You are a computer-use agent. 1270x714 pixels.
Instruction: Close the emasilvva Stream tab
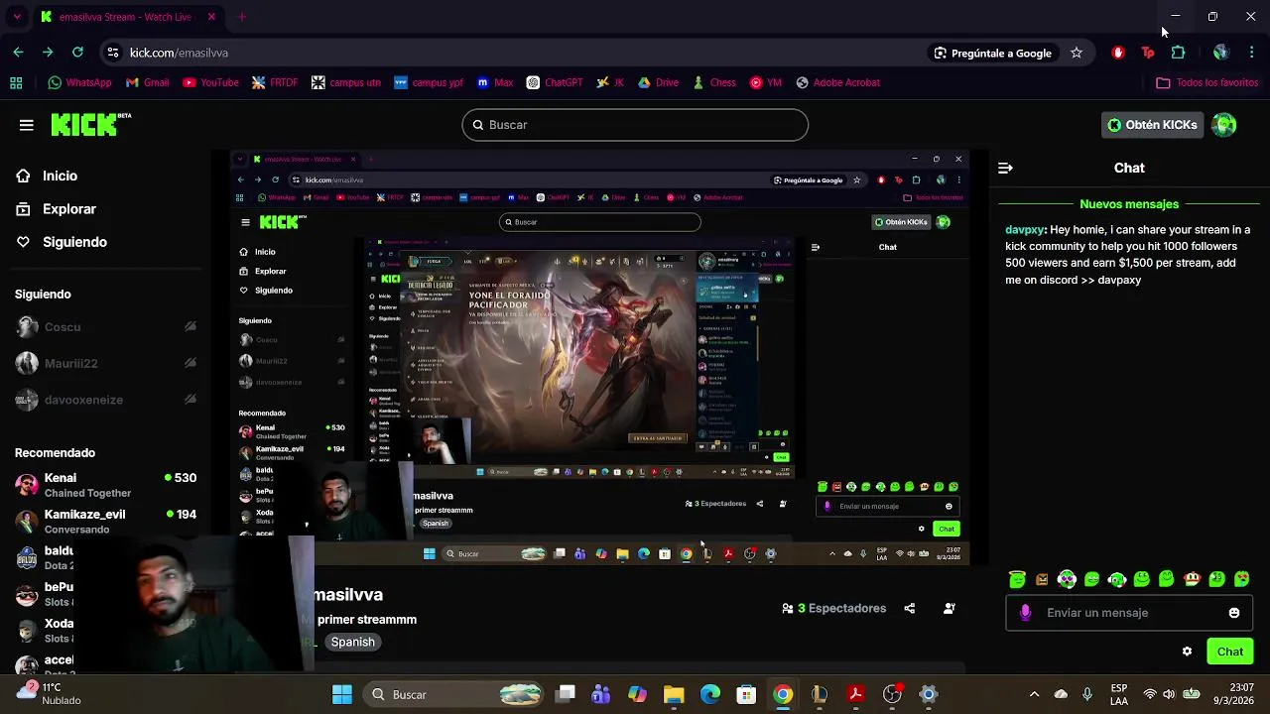tap(211, 17)
